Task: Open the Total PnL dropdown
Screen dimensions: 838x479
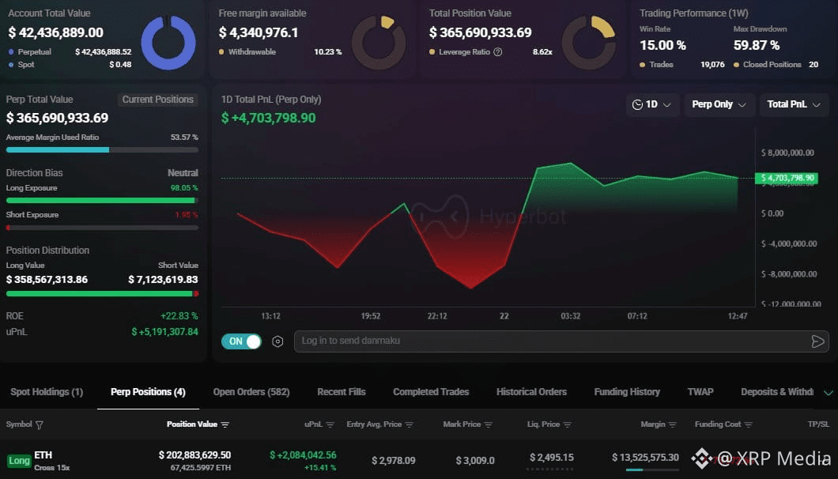Action: click(x=794, y=105)
